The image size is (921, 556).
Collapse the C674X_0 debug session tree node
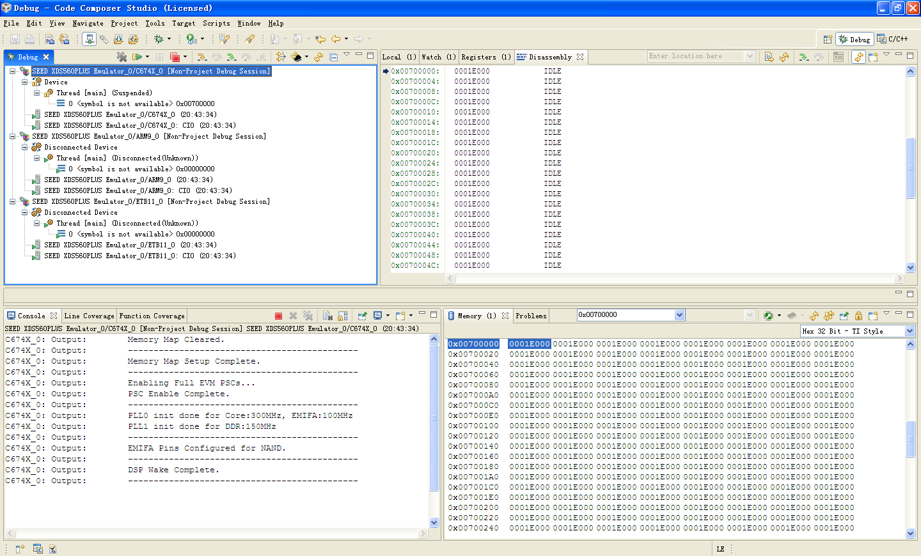point(12,71)
